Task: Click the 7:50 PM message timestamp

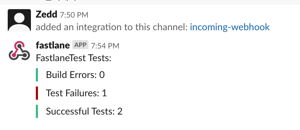Action: [x=74, y=15]
